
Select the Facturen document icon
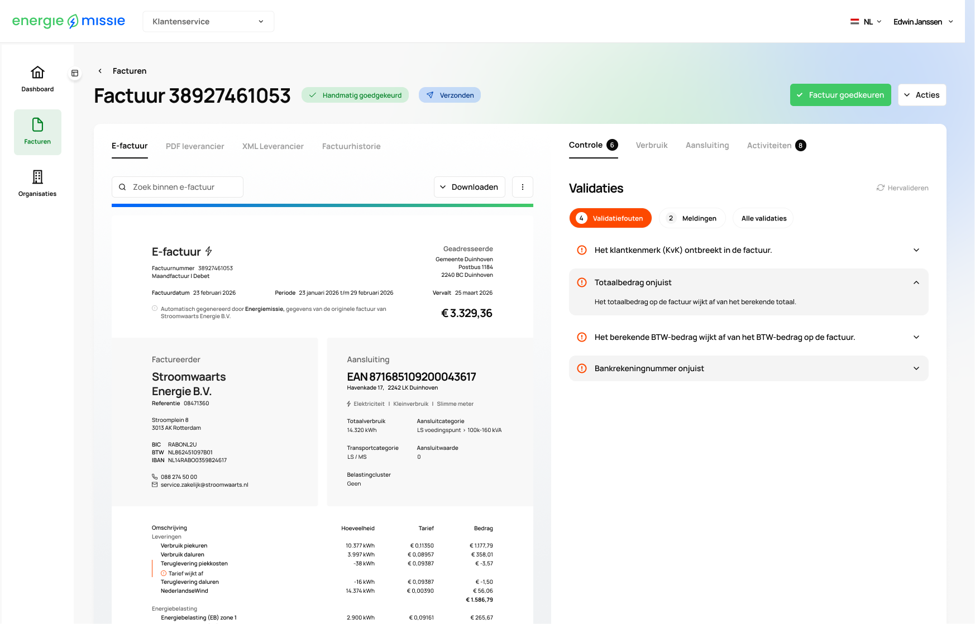point(37,124)
